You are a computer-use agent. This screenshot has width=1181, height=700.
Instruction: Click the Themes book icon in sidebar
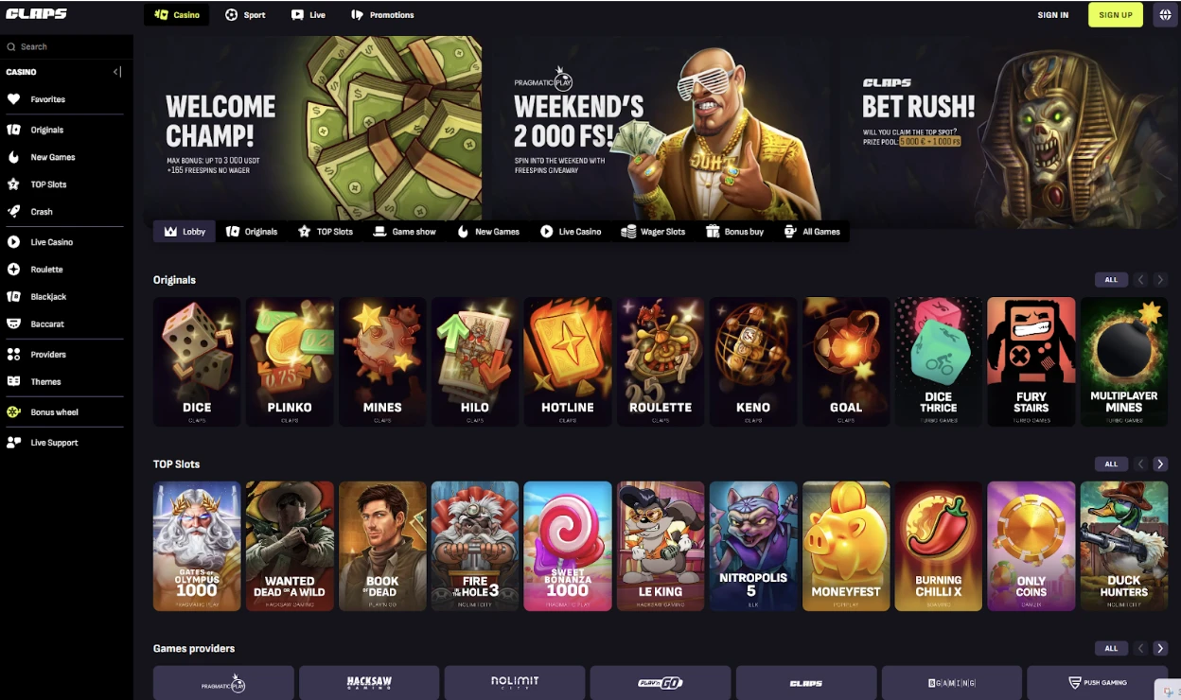(13, 382)
